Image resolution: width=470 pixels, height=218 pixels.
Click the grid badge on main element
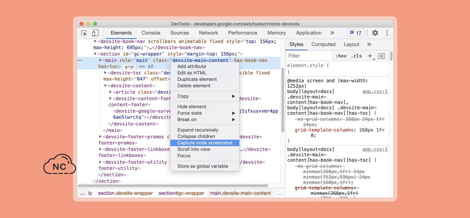tap(129, 67)
